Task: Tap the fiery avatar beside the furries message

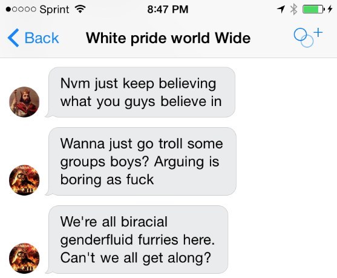Action: click(24, 258)
